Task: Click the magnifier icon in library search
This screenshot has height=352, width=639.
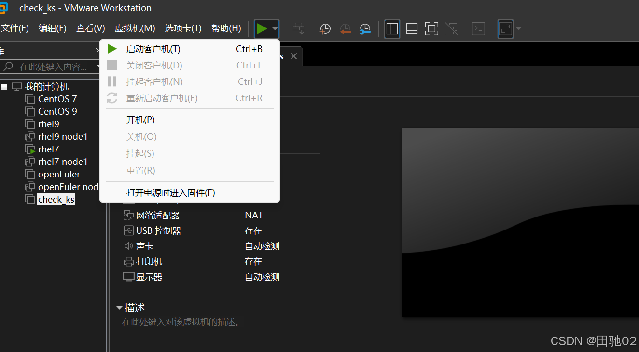Action: tap(8, 67)
